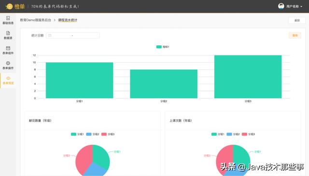The height and width of the screenshot is (176, 309).
Task: Click the 分组2 bar in bar chart
Action: [x=164, y=84]
